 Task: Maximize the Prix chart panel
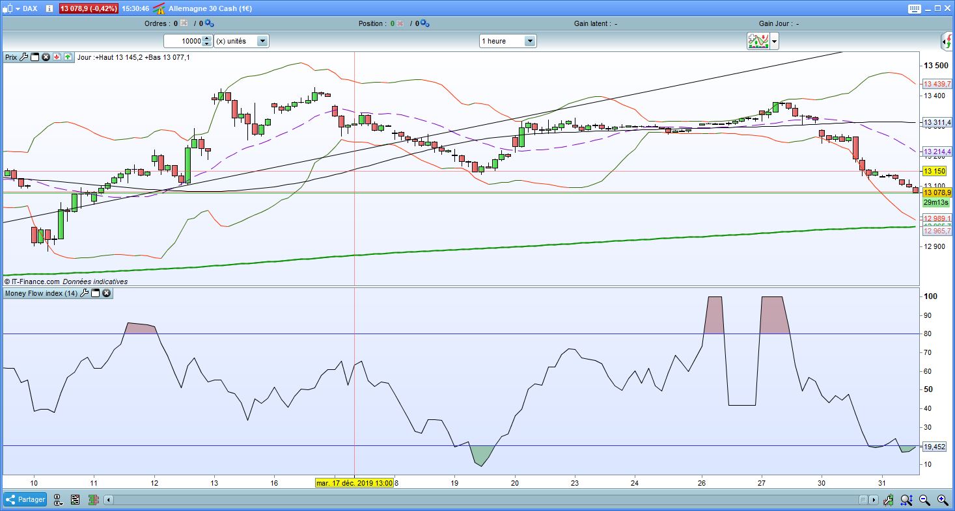tap(35, 57)
